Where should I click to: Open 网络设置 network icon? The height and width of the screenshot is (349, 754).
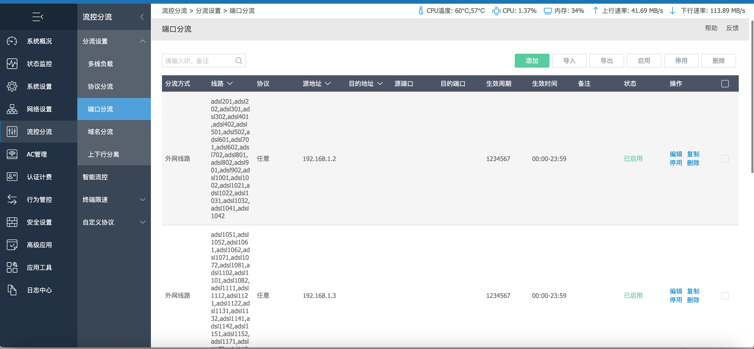pos(12,109)
